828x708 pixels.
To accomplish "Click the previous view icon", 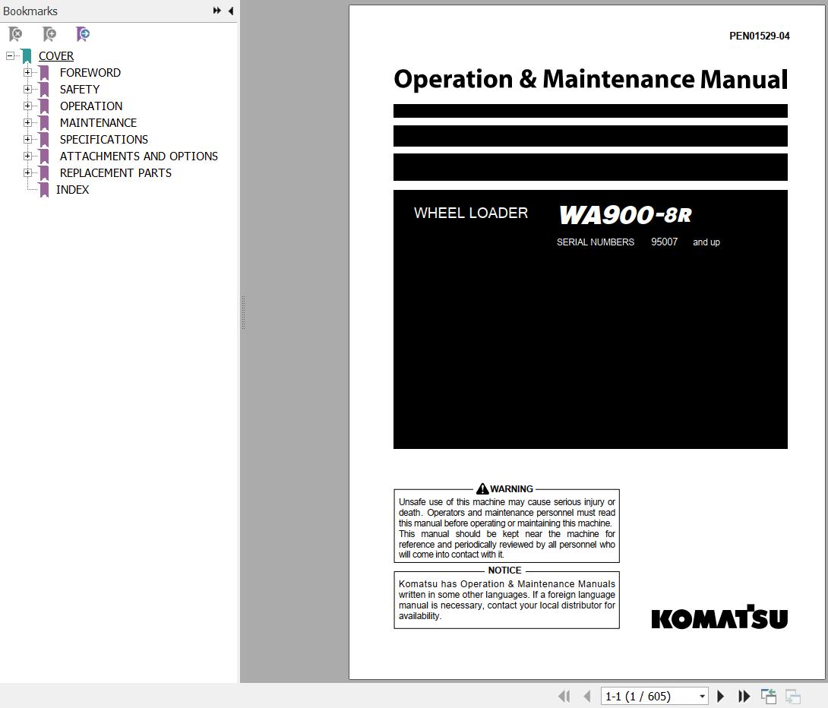I will point(768,697).
